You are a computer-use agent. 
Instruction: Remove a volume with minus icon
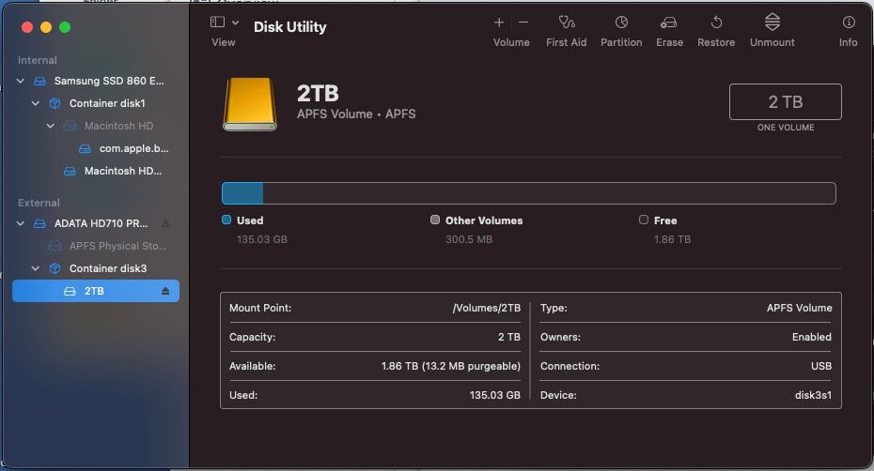(523, 23)
